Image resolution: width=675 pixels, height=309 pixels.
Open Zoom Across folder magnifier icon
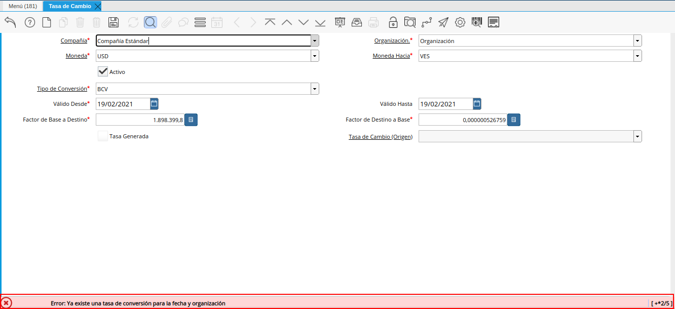tap(410, 22)
